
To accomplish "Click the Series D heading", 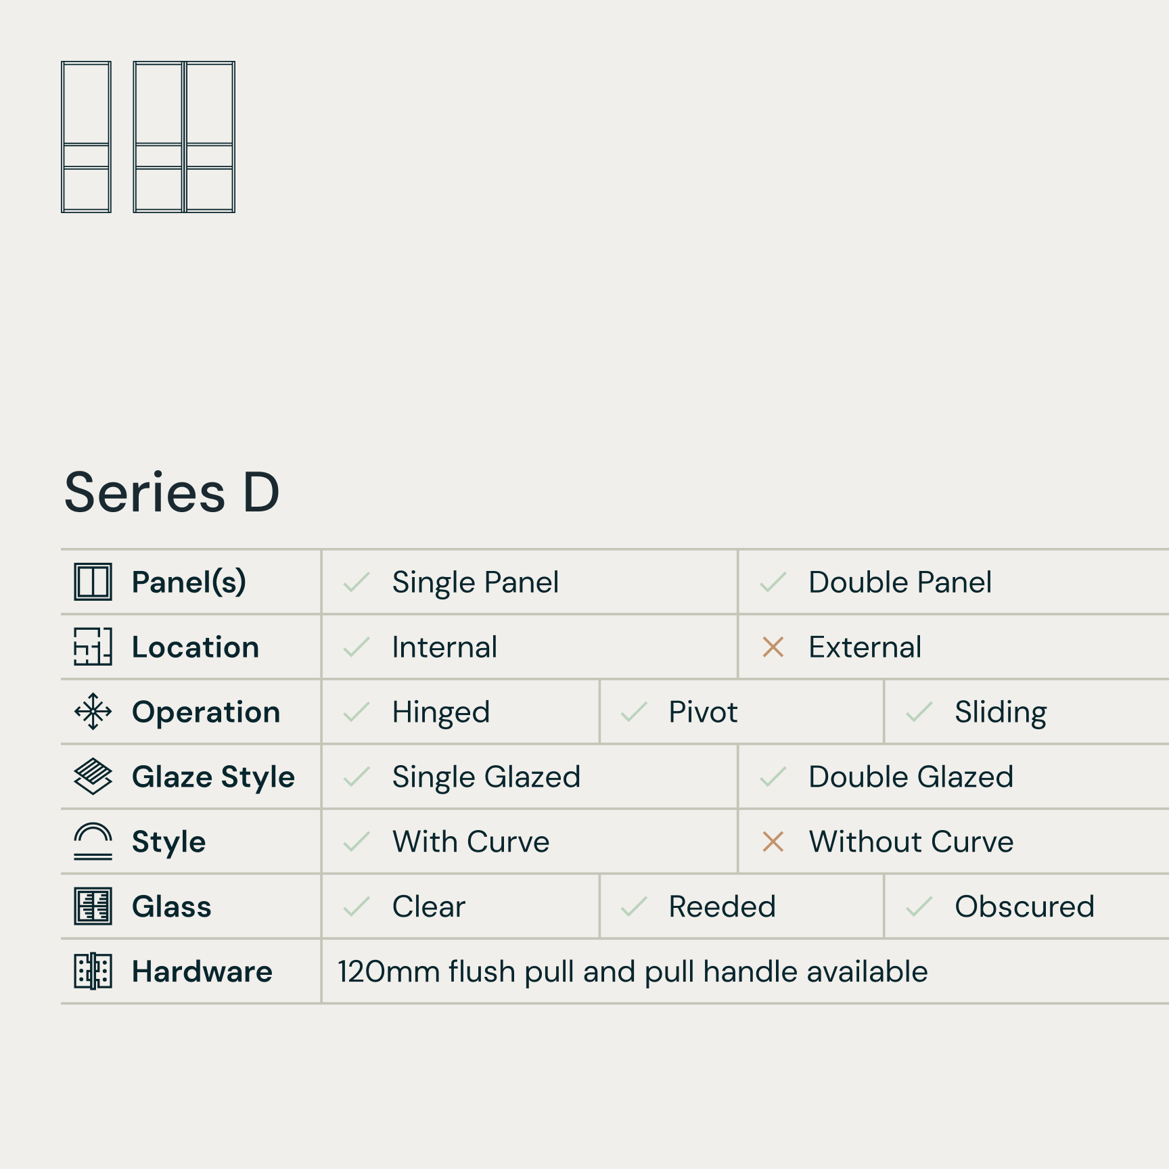I will pos(172,492).
